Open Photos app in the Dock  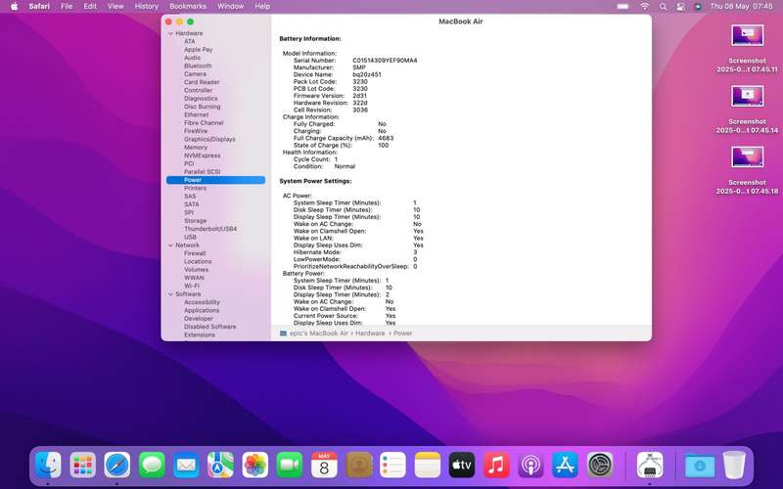pos(255,466)
